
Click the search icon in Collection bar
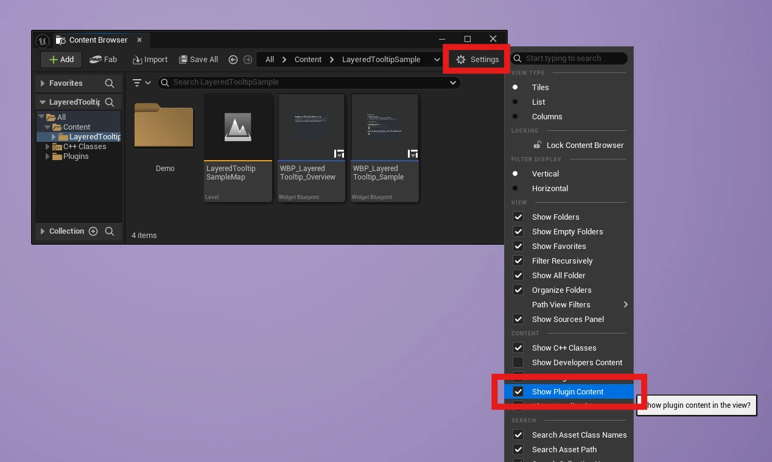[x=110, y=231]
